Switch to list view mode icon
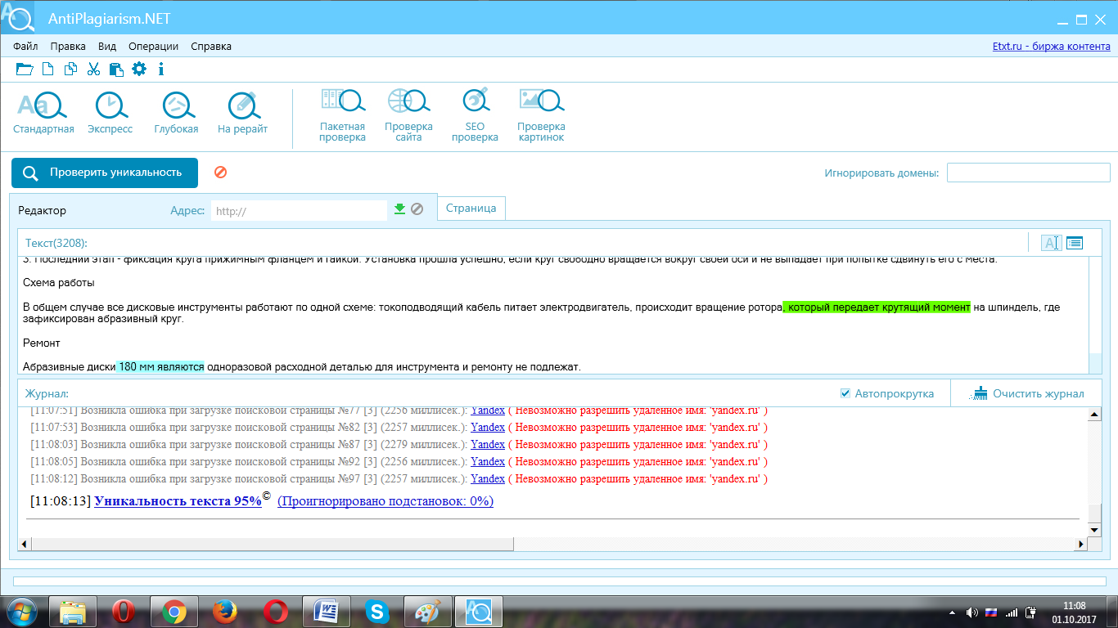1118x628 pixels. point(1074,243)
